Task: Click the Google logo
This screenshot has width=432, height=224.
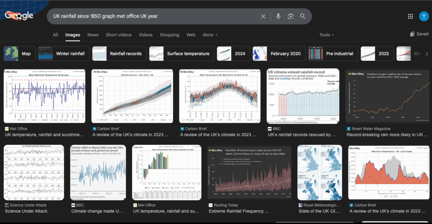Action: [19, 16]
